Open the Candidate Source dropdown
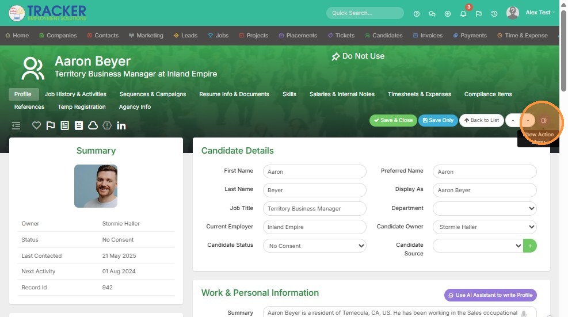The height and width of the screenshot is (317, 568). coord(478,246)
